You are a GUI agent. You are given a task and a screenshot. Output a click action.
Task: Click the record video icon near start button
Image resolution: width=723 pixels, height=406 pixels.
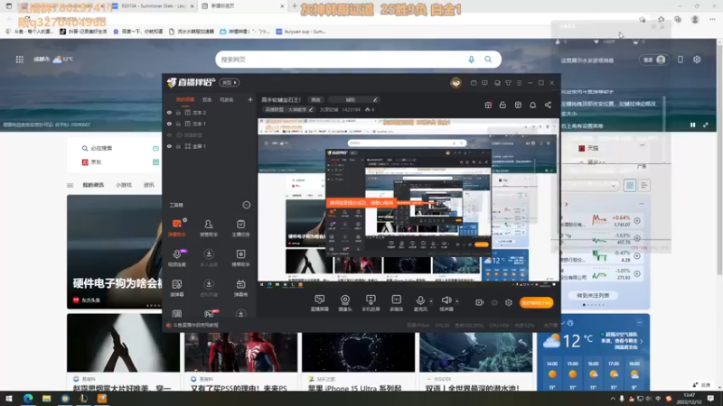coord(479,302)
